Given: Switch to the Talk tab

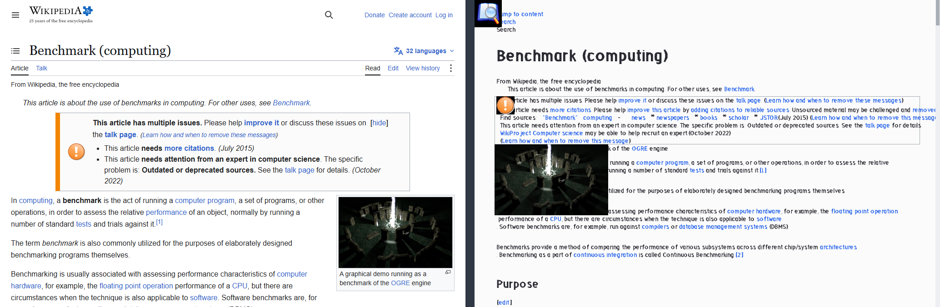Looking at the screenshot, I should 41,68.
